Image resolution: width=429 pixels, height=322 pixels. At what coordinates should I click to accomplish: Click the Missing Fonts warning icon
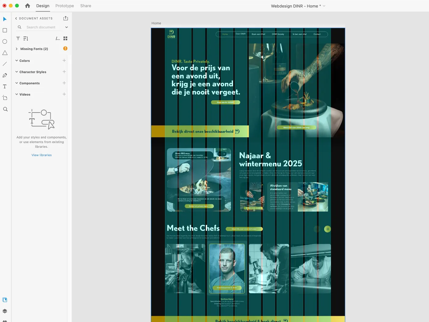[65, 48]
